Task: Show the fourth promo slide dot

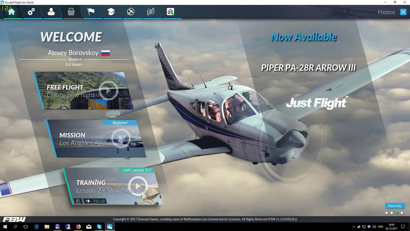Action: [402, 213]
